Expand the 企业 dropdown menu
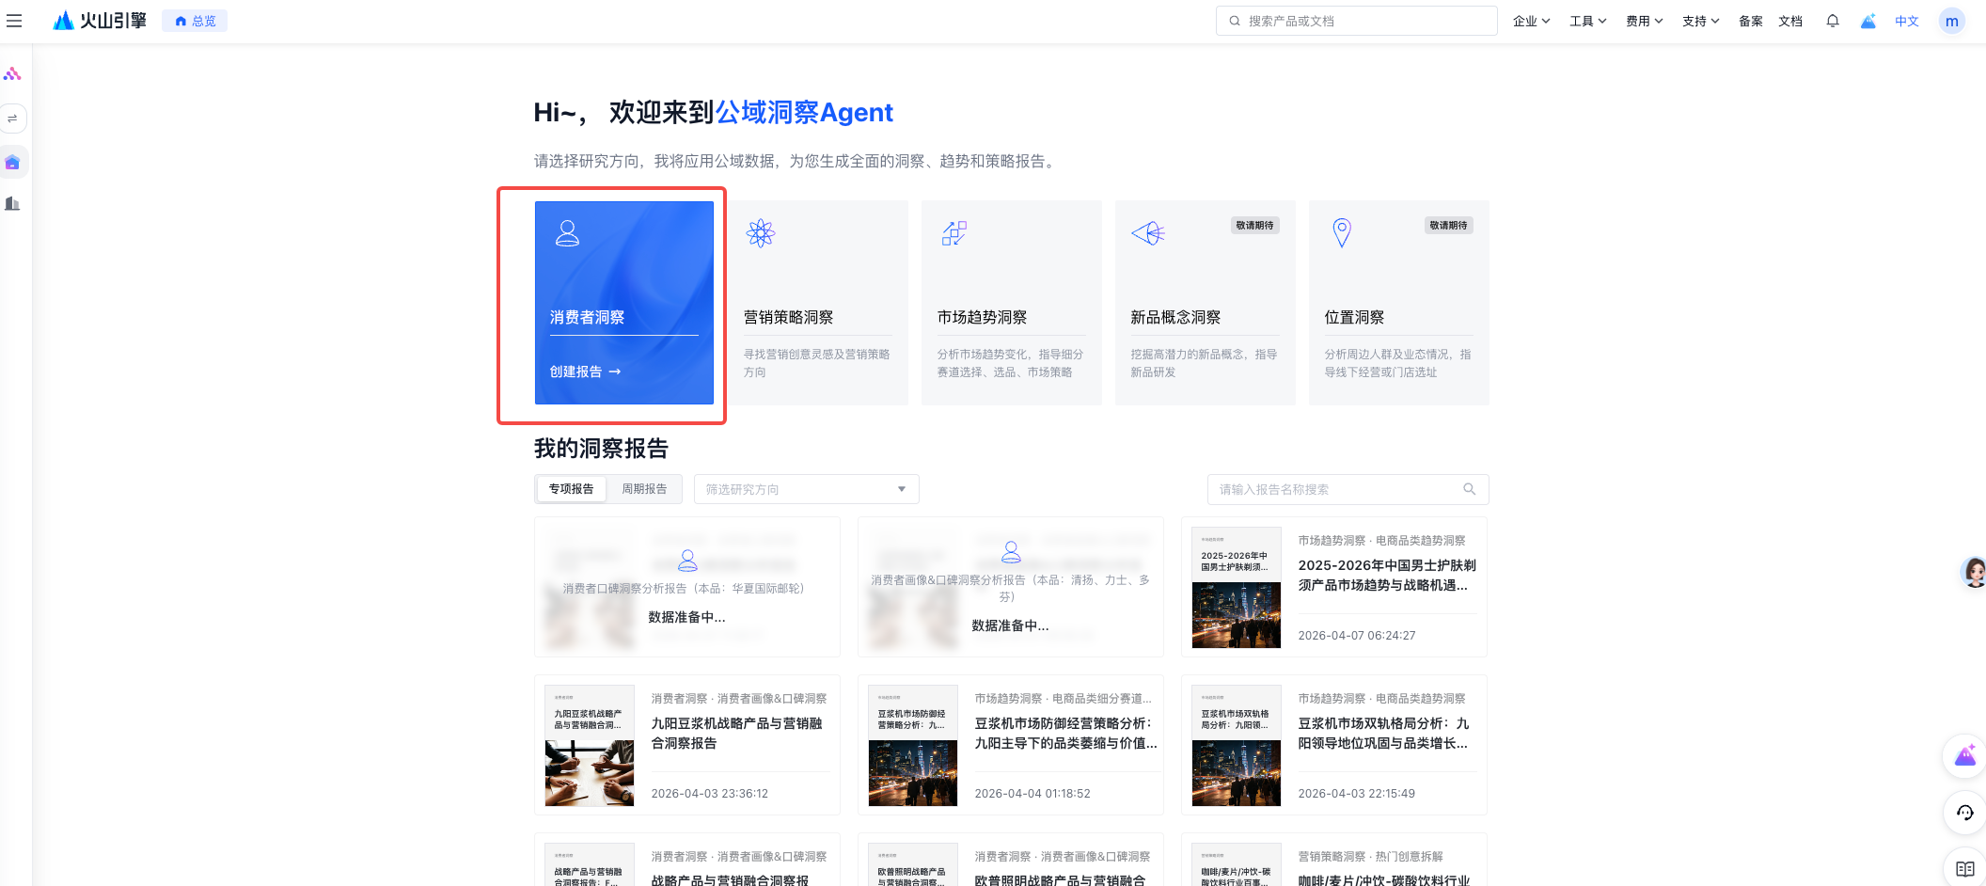The height and width of the screenshot is (886, 1986). (x=1531, y=21)
